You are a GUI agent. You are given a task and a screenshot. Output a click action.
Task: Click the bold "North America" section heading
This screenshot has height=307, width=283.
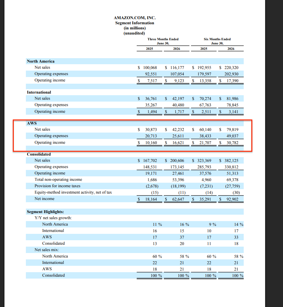click(41, 61)
